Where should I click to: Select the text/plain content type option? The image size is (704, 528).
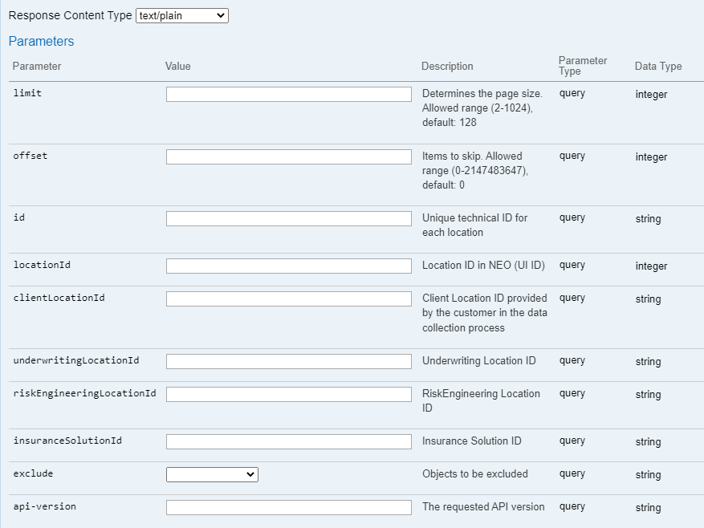click(x=181, y=15)
